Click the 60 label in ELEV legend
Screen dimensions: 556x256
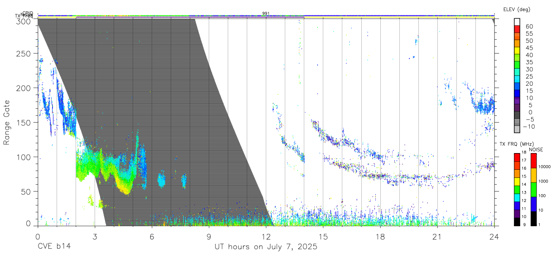[529, 26]
